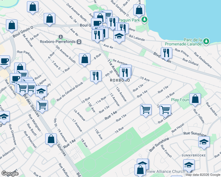Click the 5th Avenue South street label

(66, 54)
